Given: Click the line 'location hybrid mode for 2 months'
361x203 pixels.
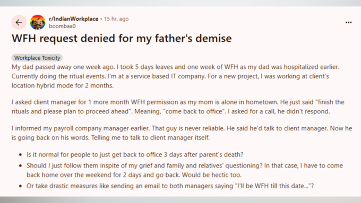Looking at the screenshot, I should click(x=63, y=85).
